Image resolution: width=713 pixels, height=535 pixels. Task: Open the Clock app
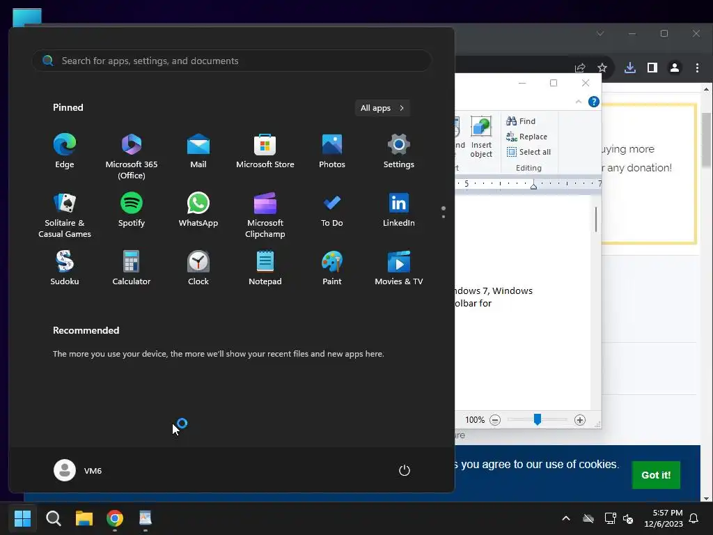(x=198, y=268)
